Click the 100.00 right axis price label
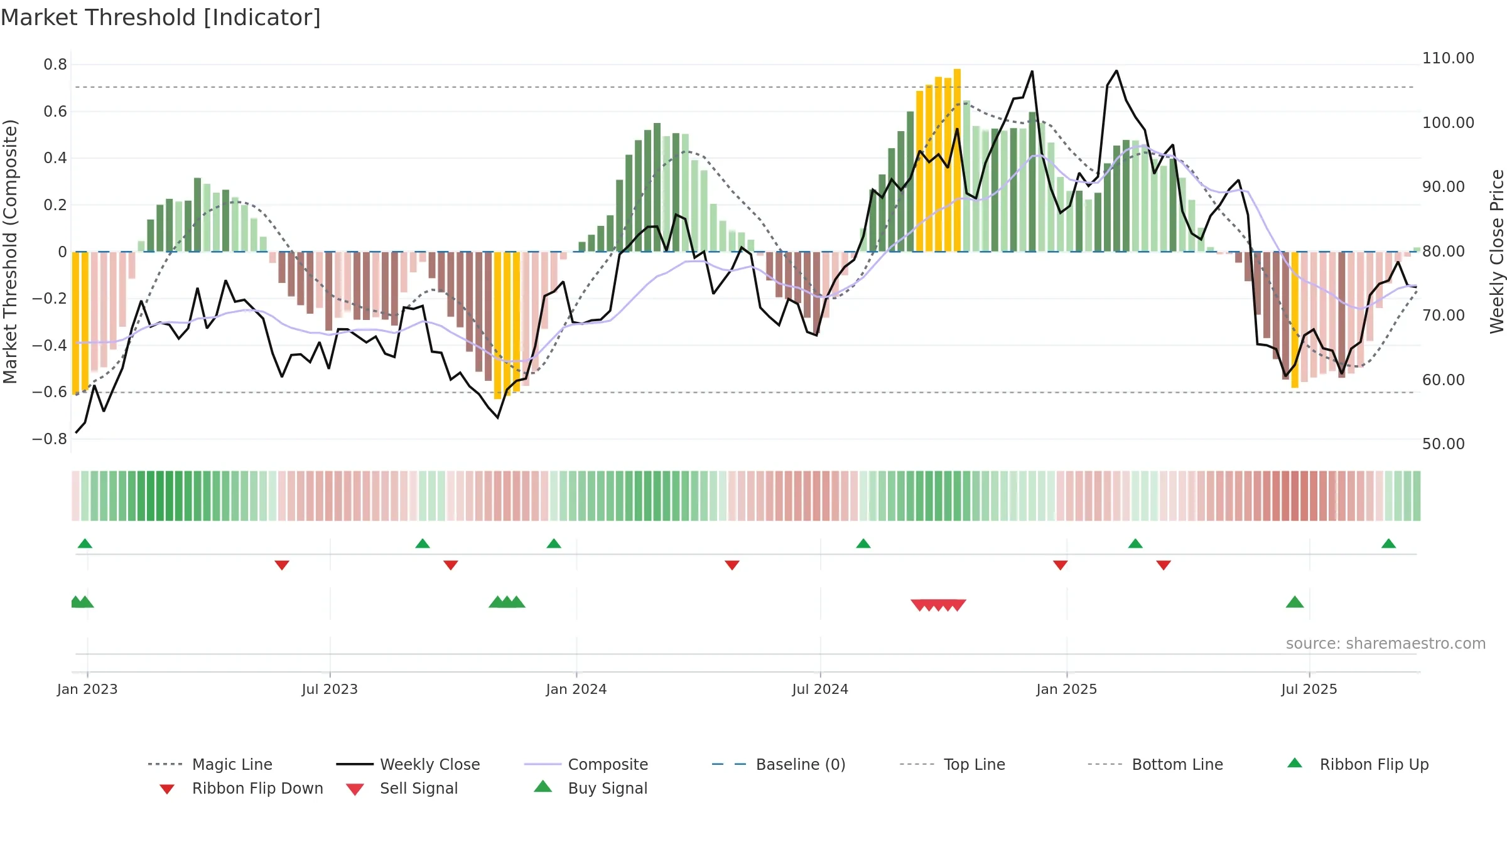Screen dimensions: 1507x847 (x=1448, y=123)
